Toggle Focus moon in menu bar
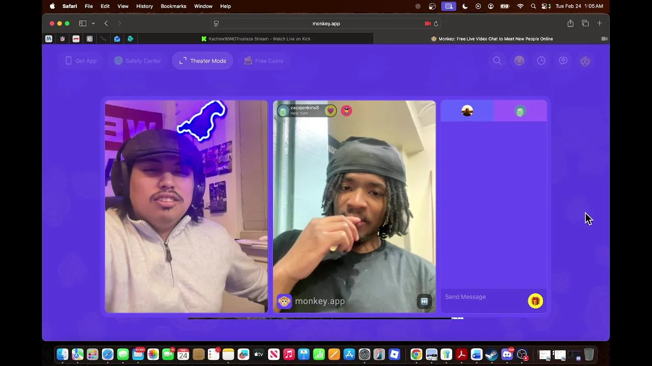The width and height of the screenshot is (652, 366). click(465, 6)
